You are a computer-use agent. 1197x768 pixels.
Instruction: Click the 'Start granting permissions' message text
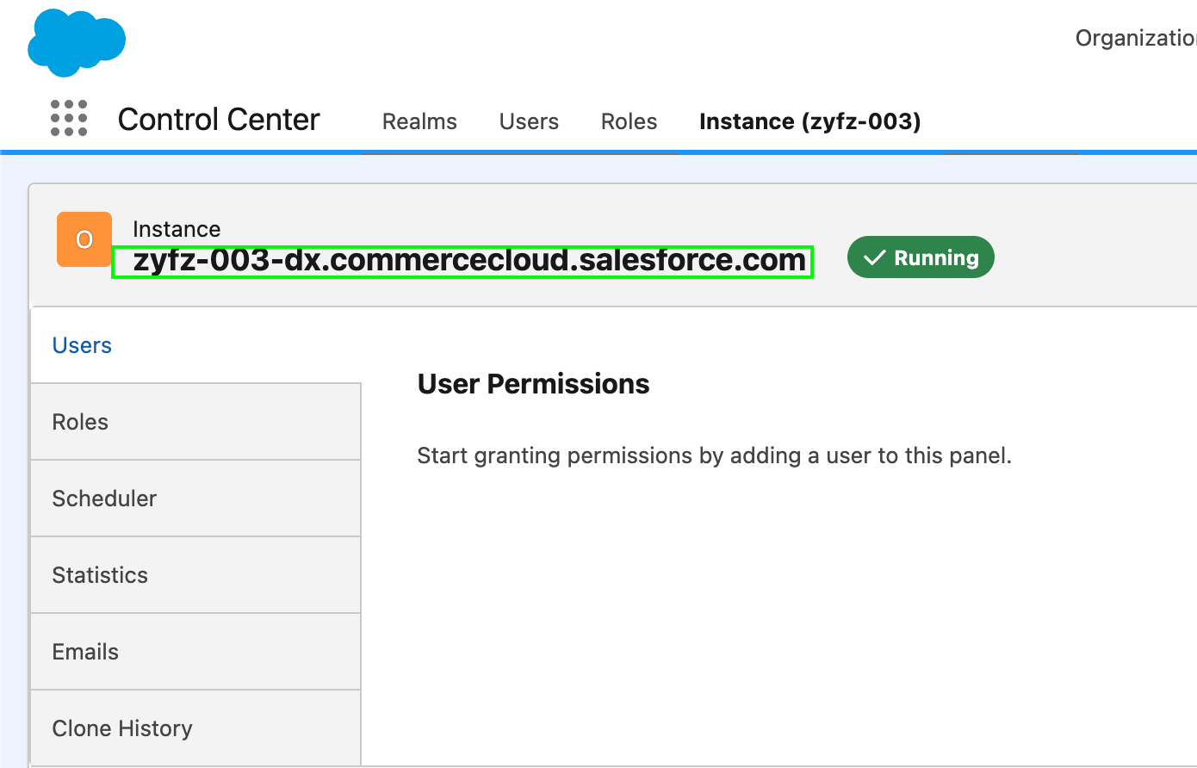714,455
